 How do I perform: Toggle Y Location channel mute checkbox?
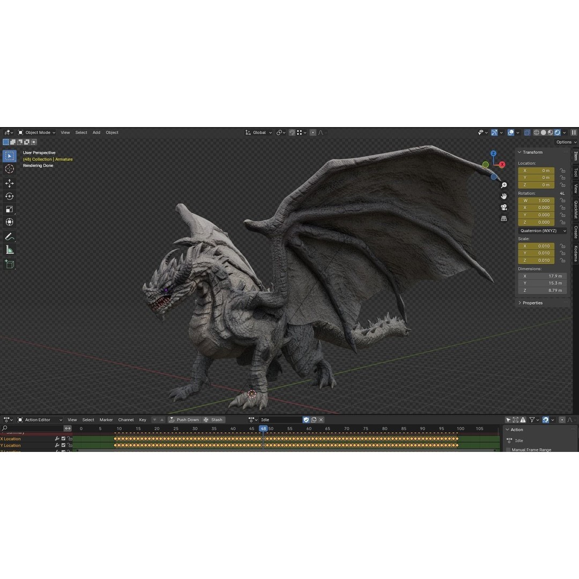63,446
